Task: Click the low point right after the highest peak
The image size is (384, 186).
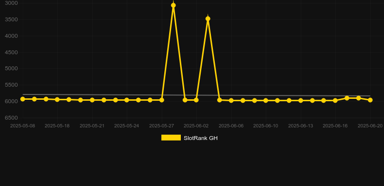Action: pos(185,100)
